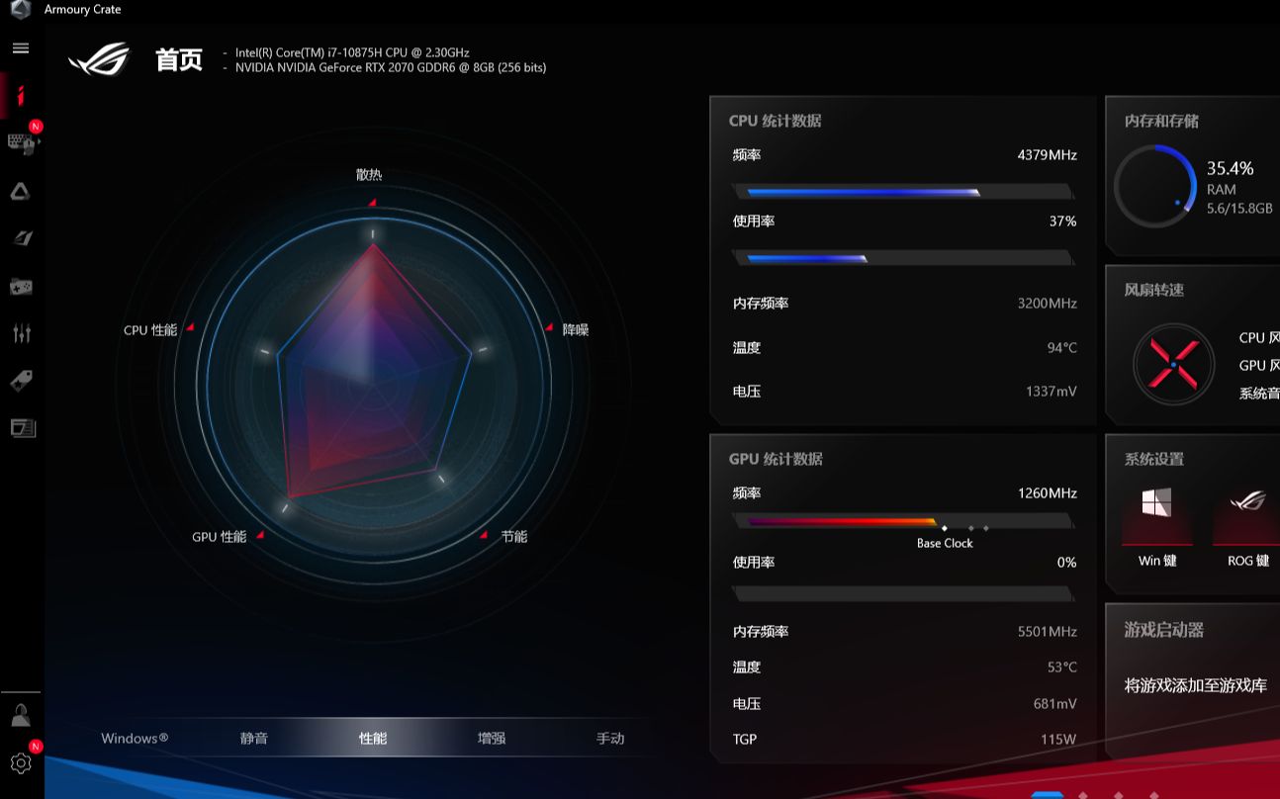Click the Armoury Crate title bar logo
The height and width of the screenshot is (799, 1280).
[21, 9]
